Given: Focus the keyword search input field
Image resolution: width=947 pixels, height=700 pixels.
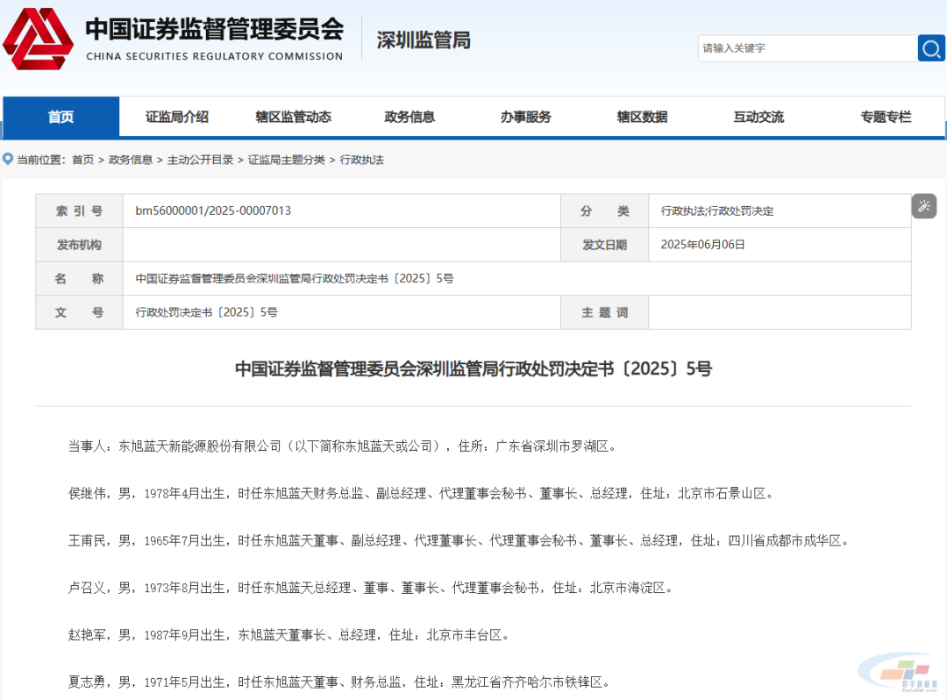Looking at the screenshot, I should tap(808, 48).
